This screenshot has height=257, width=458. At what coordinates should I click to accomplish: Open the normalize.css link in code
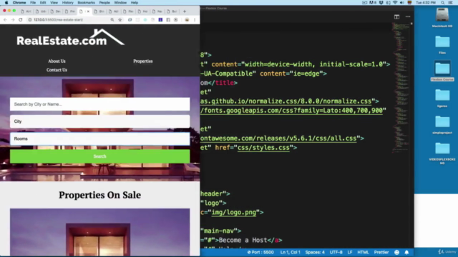(286, 101)
